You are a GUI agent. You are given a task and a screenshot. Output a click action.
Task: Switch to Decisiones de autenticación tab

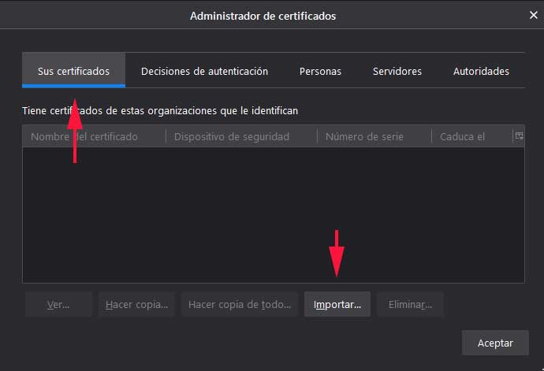[204, 71]
